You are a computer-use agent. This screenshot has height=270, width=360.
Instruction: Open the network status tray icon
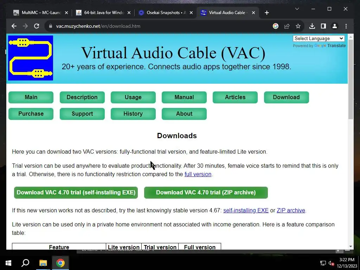(323, 263)
